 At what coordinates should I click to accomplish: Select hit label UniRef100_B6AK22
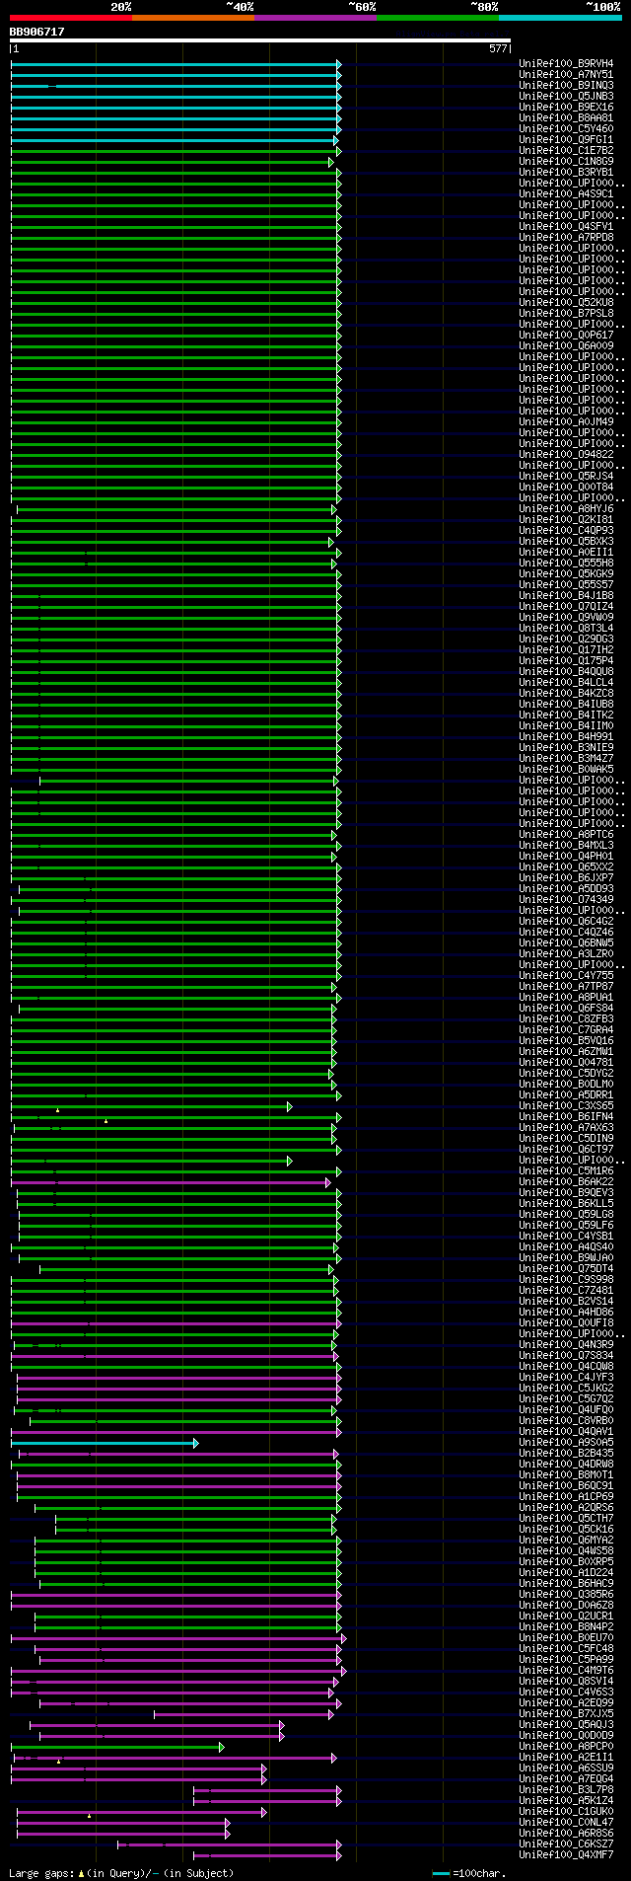pyautogui.click(x=566, y=1181)
